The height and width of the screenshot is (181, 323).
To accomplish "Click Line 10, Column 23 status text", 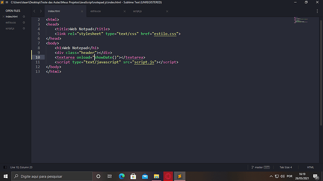I will click(21, 167).
